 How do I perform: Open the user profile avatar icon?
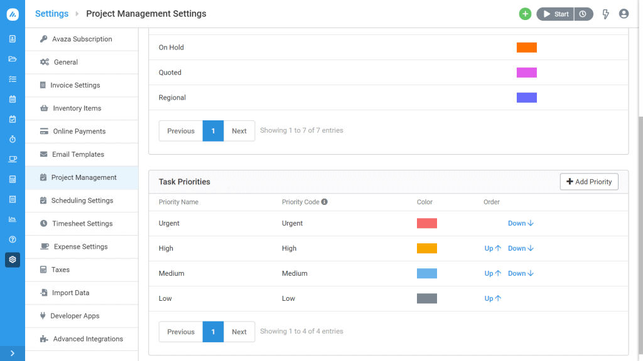click(x=624, y=14)
